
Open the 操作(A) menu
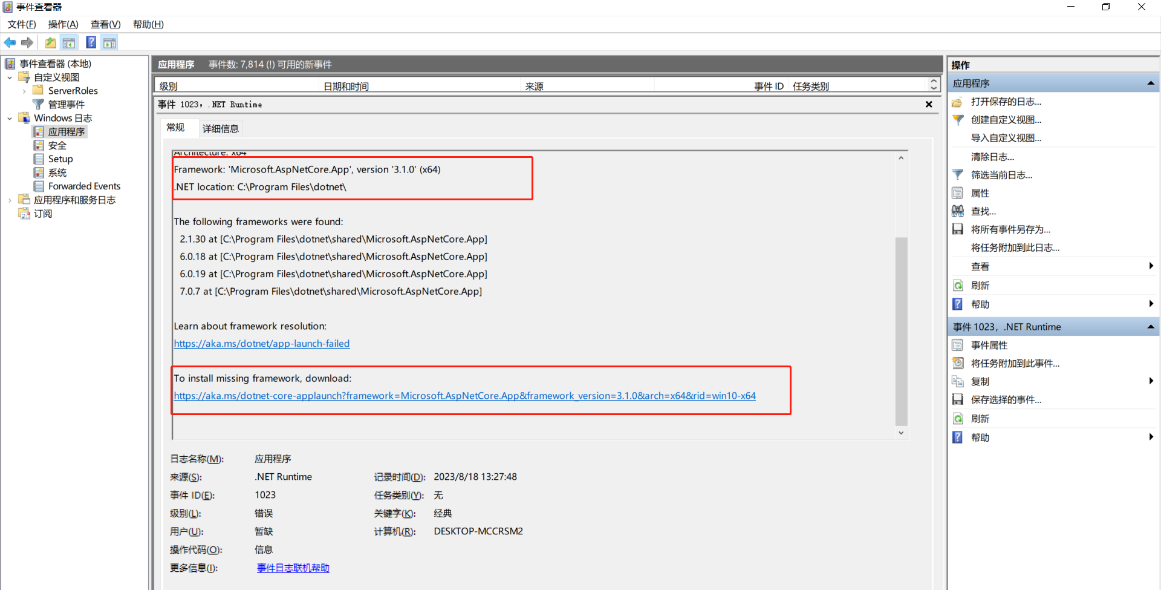click(63, 24)
